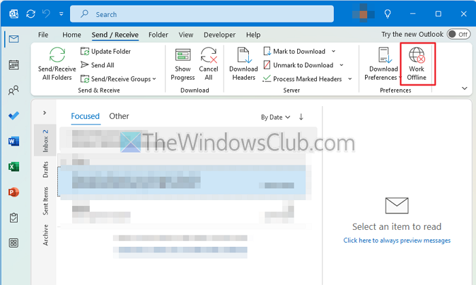The image size is (476, 285).
Task: Click Download Headers
Action: click(243, 64)
